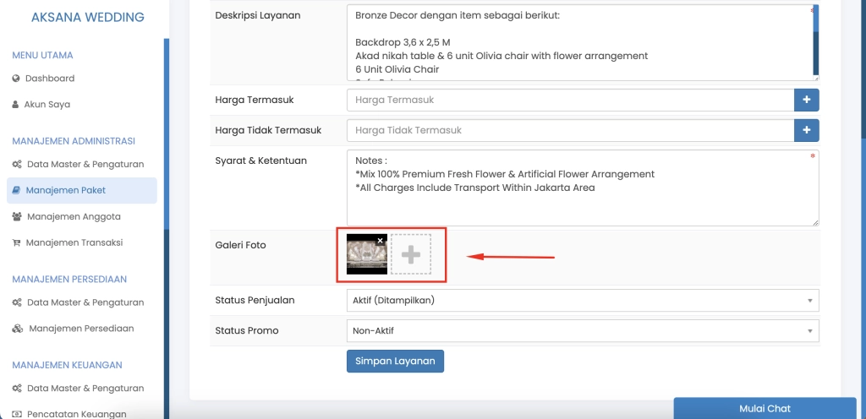Open Manajemen Paket in the sidebar
Viewport: 866px width, 419px height.
(65, 190)
